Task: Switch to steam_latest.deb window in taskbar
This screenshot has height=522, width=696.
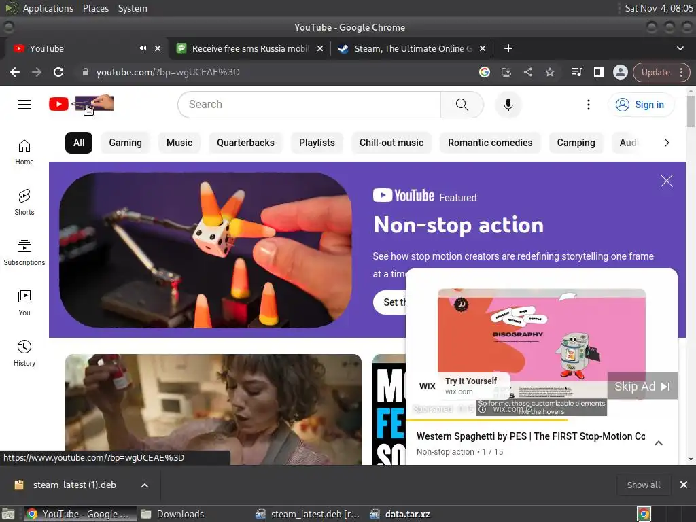Action: pos(309,514)
